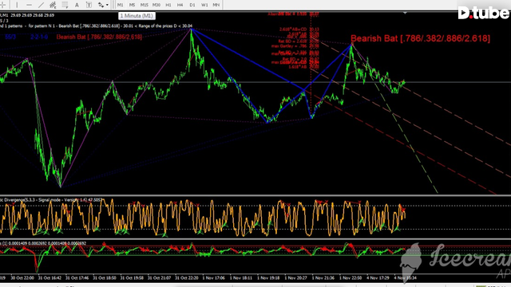The image size is (511, 287).
Task: Select the horizontal line drawing tool
Action: [29, 5]
